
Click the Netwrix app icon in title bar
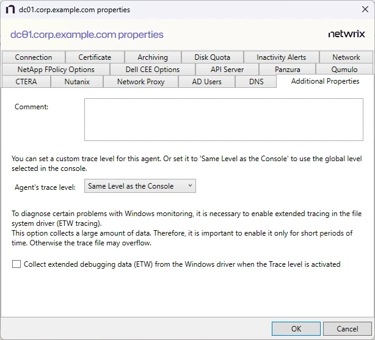pyautogui.click(x=10, y=10)
